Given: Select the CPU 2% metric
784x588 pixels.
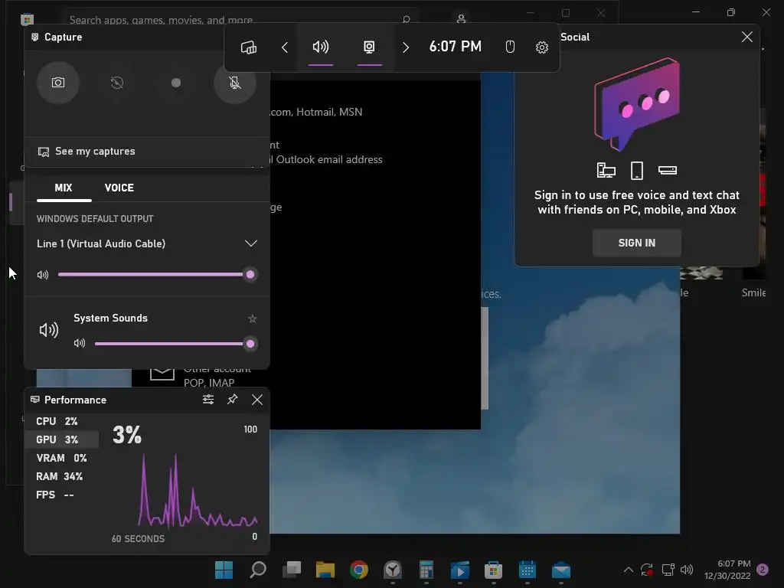Looking at the screenshot, I should [61, 422].
